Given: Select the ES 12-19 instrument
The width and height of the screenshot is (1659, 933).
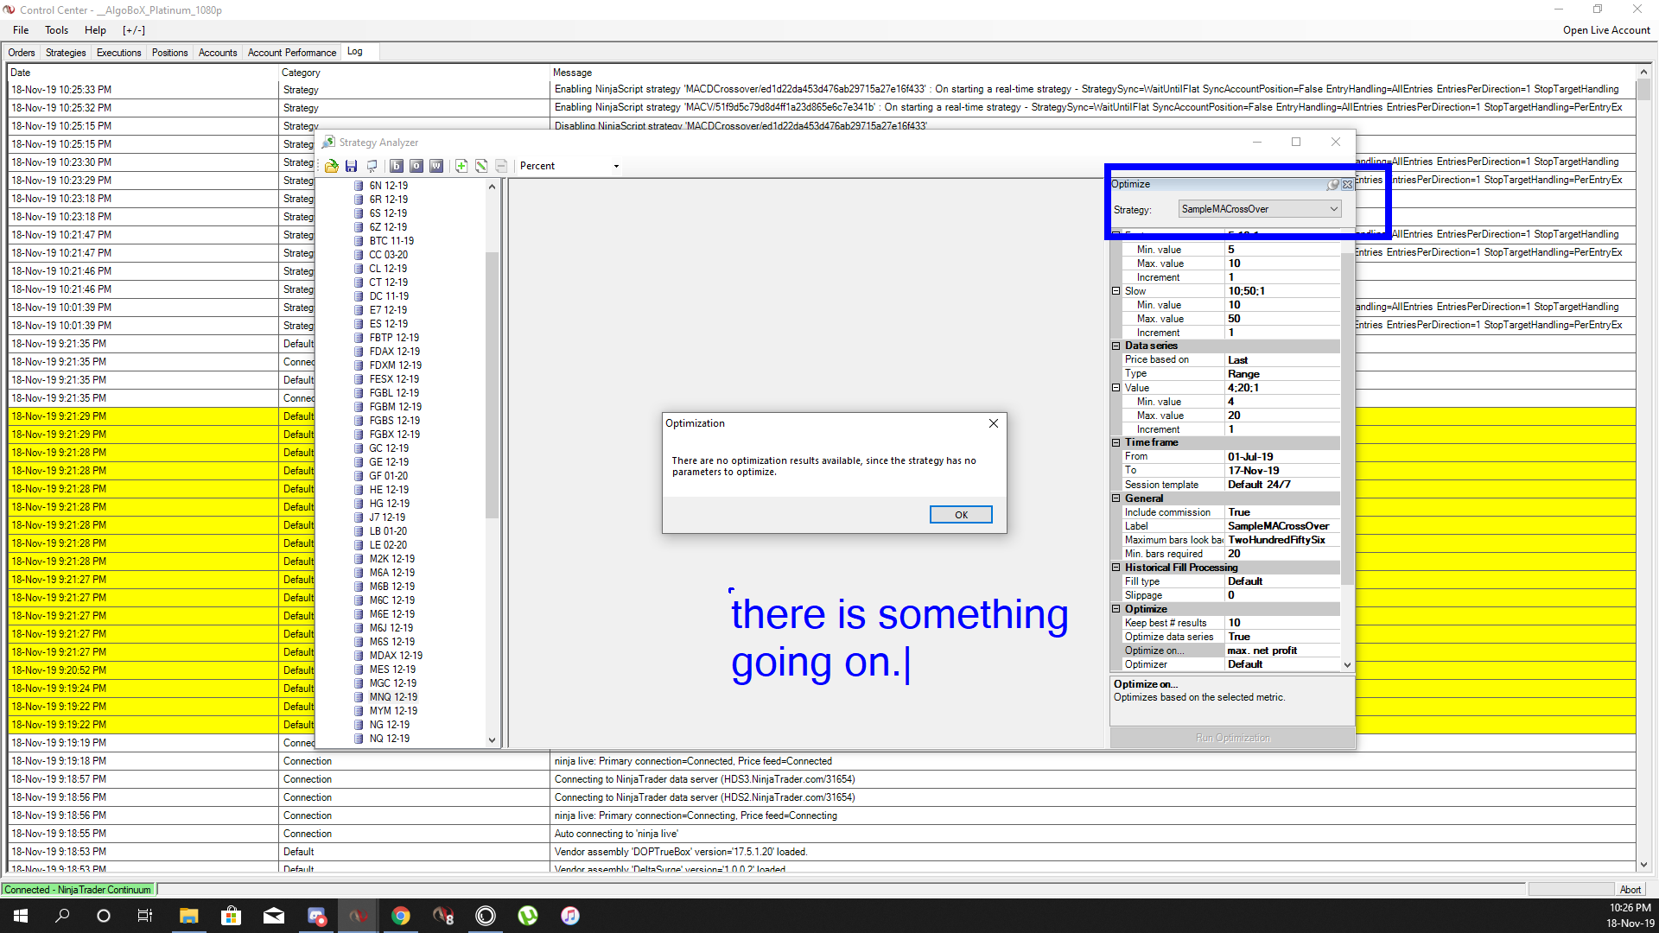Looking at the screenshot, I should point(388,324).
